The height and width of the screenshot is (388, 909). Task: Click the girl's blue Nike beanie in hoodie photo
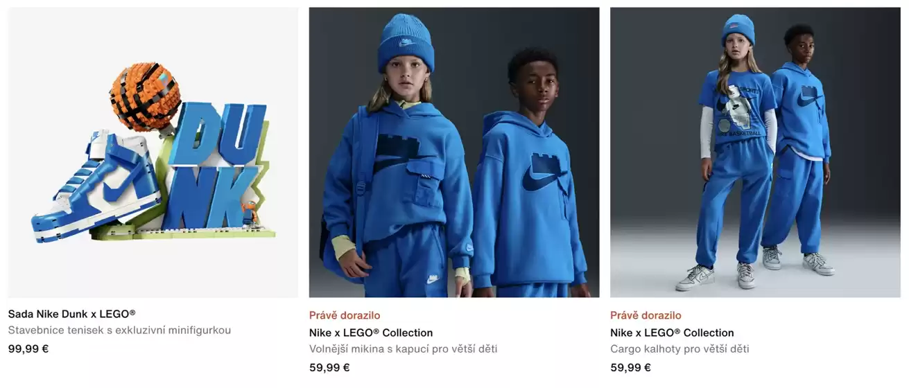coord(406,42)
